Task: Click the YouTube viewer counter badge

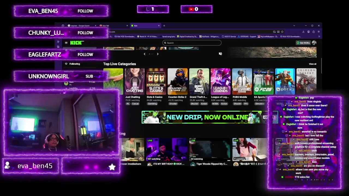Action: coord(196,9)
